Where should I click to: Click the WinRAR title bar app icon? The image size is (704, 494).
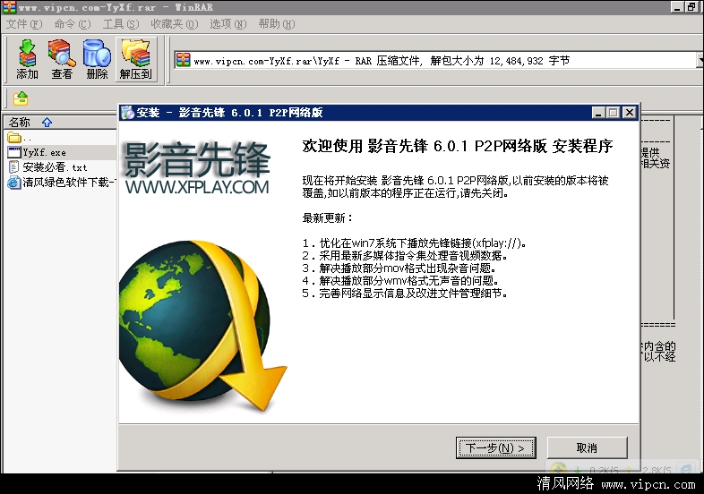(9, 7)
